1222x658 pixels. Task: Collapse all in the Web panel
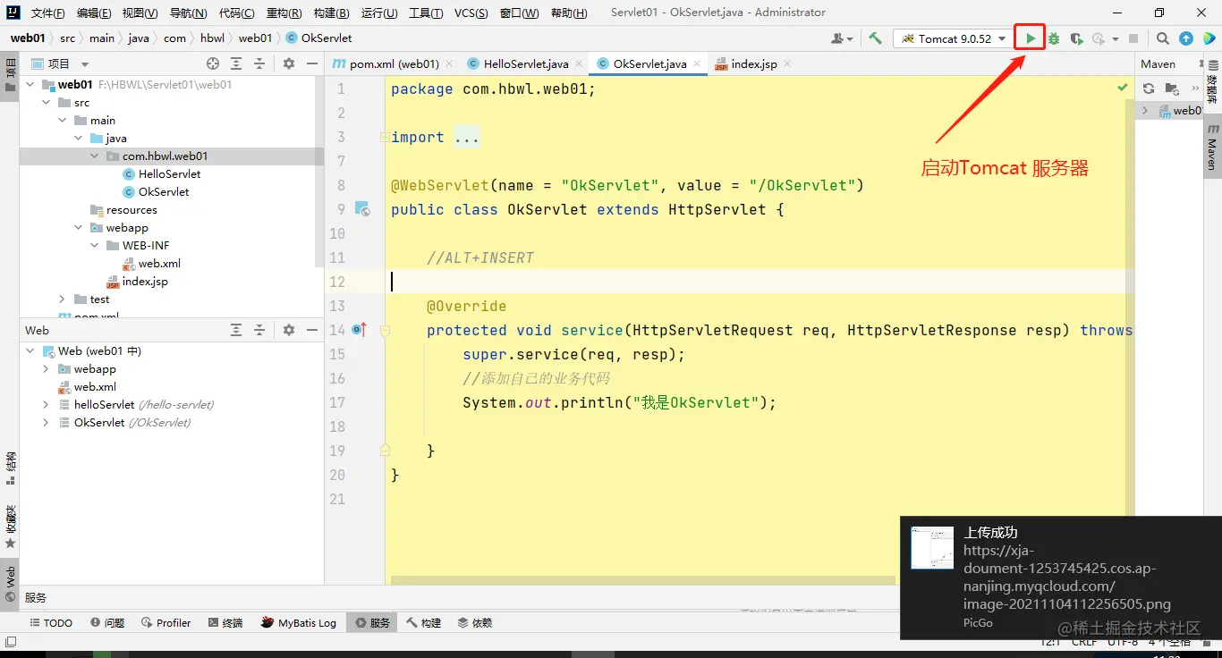click(259, 330)
